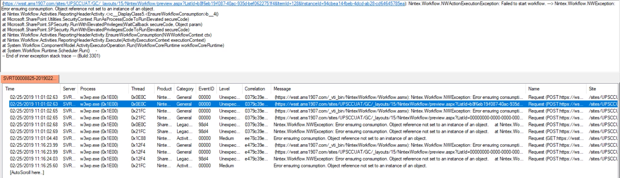Click the 'EnsureWorkflowConsumption(NWWorkflowContext ctx)' stack line

107,35
